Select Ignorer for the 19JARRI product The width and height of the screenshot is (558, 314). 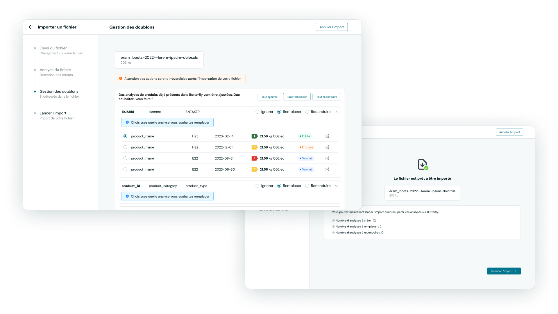tap(257, 112)
